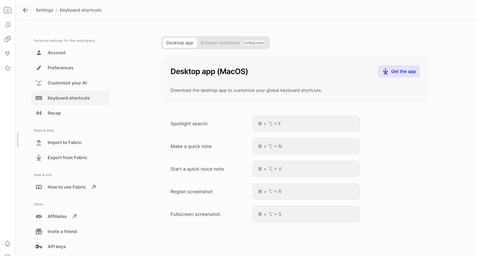Click the Preferences brush icon

[x=39, y=68]
